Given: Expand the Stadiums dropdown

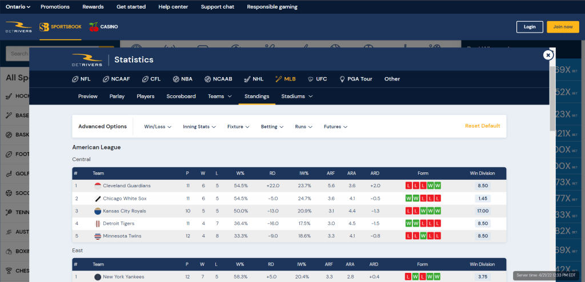Looking at the screenshot, I should [297, 96].
